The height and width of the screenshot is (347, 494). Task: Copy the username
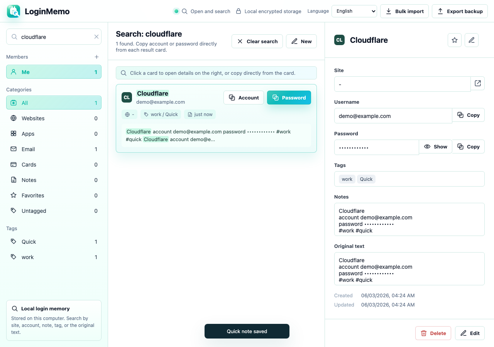click(469, 115)
